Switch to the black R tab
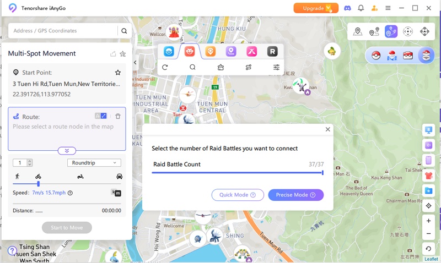 coord(272,51)
